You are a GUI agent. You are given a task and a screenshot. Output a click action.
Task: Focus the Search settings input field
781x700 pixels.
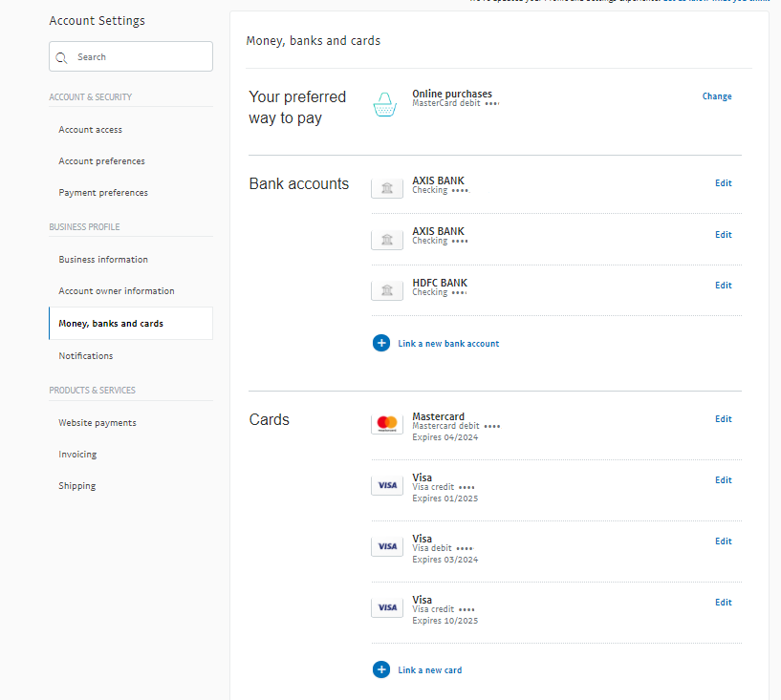[131, 56]
